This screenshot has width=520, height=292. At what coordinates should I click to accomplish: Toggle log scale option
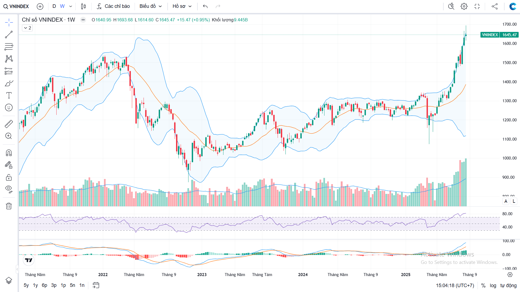tap(493, 286)
